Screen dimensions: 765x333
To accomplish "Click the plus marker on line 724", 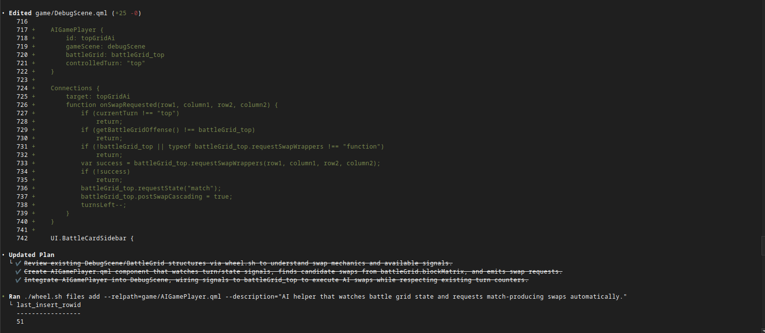I will point(34,88).
